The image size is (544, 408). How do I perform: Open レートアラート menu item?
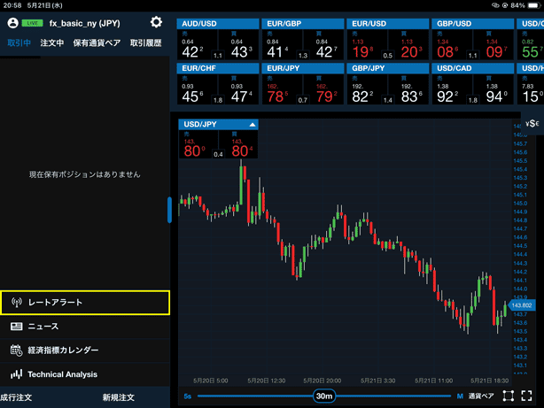click(x=85, y=303)
